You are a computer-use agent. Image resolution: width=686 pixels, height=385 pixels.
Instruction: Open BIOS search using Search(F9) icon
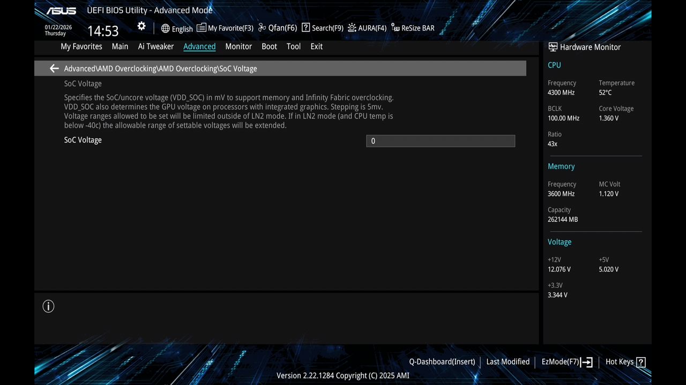pos(322,28)
